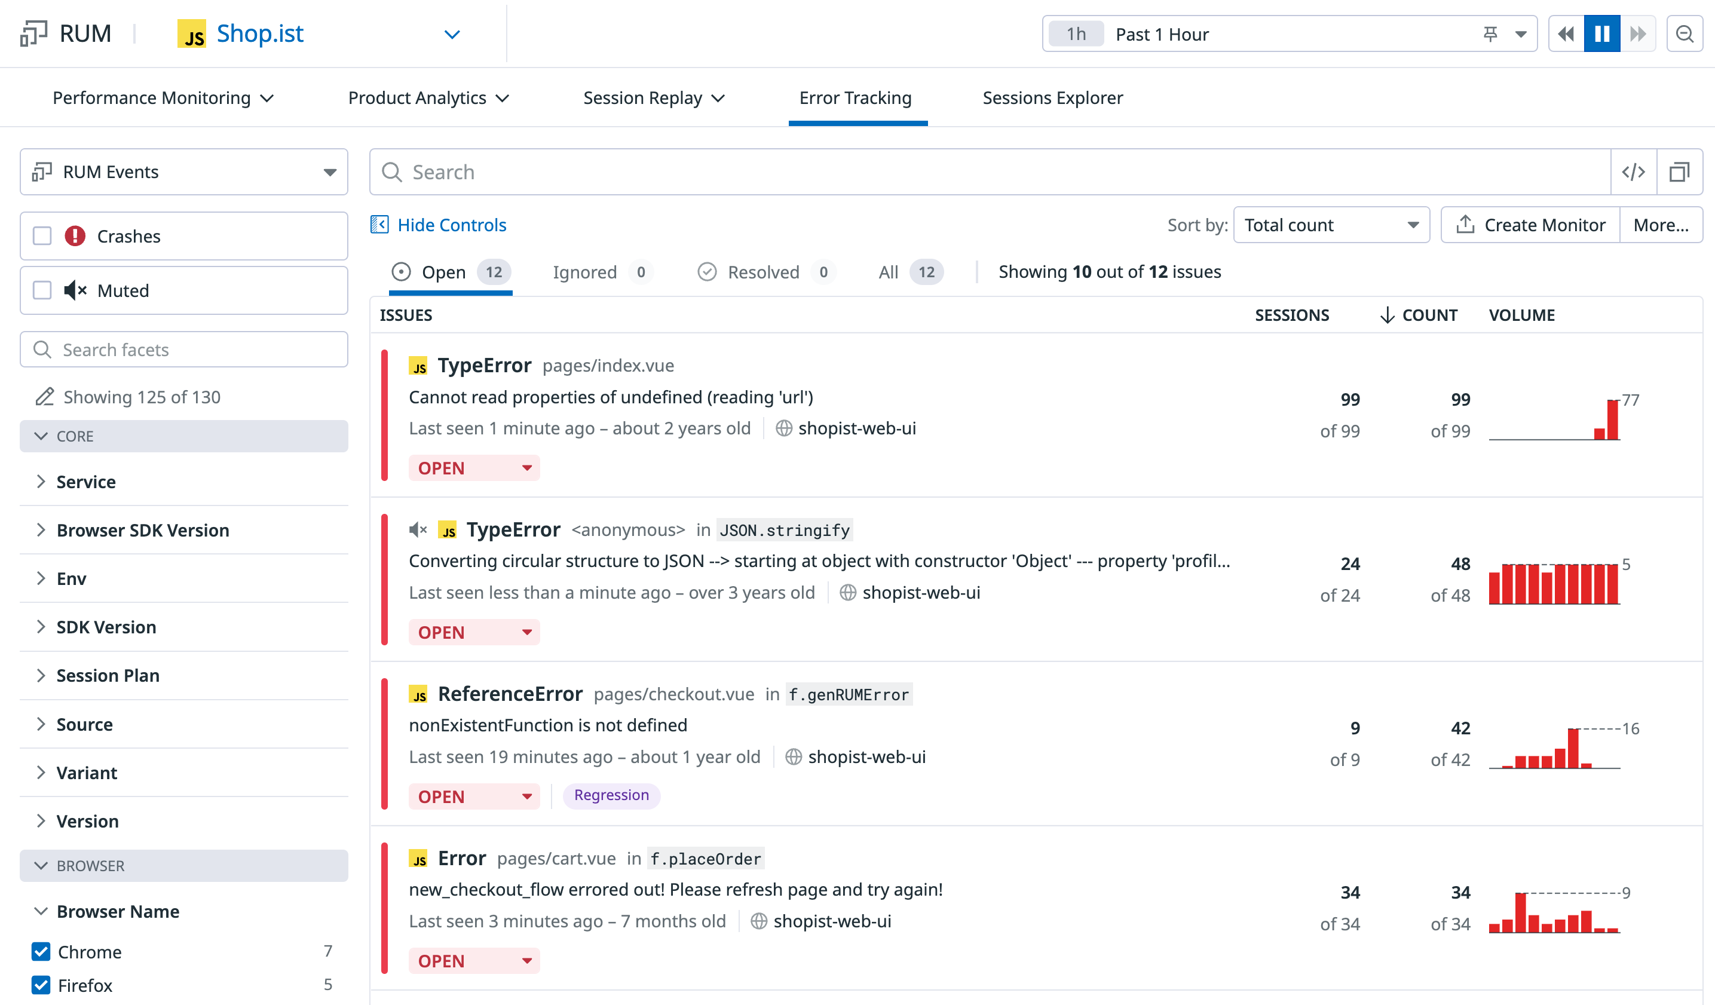This screenshot has width=1715, height=1005.
Task: Select the Resolved issues tab
Action: [x=762, y=272]
